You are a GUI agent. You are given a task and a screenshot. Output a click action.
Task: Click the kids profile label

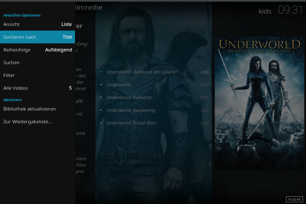(x=265, y=11)
